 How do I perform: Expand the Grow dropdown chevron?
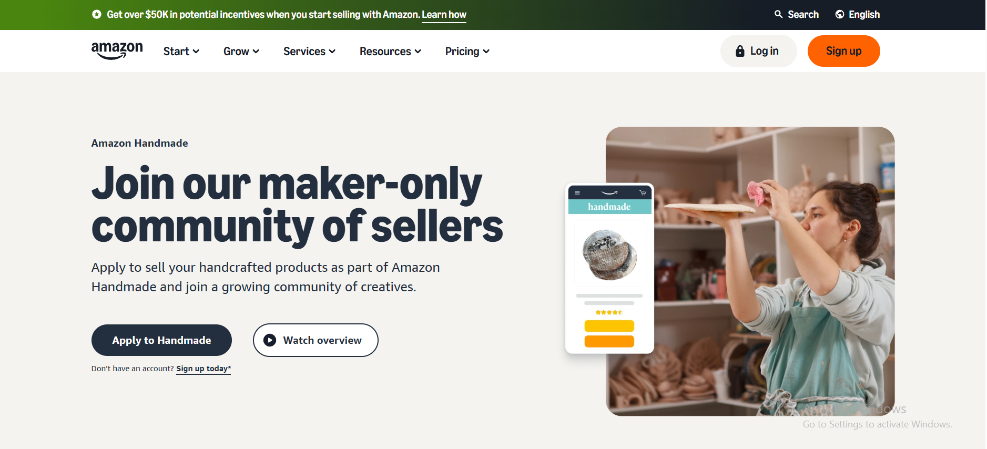pyautogui.click(x=256, y=52)
